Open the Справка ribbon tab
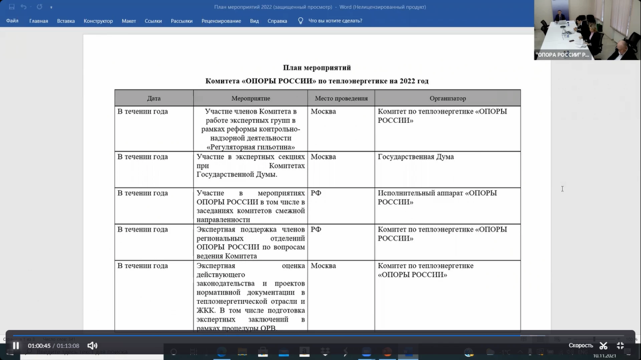Viewport: 641px width, 360px height. [x=277, y=21]
